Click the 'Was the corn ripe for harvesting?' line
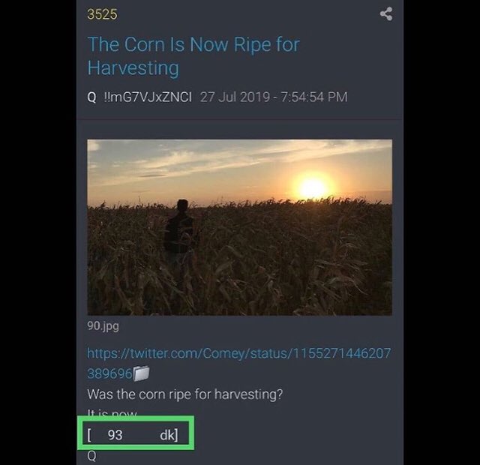The height and width of the screenshot is (465, 480). [184, 394]
